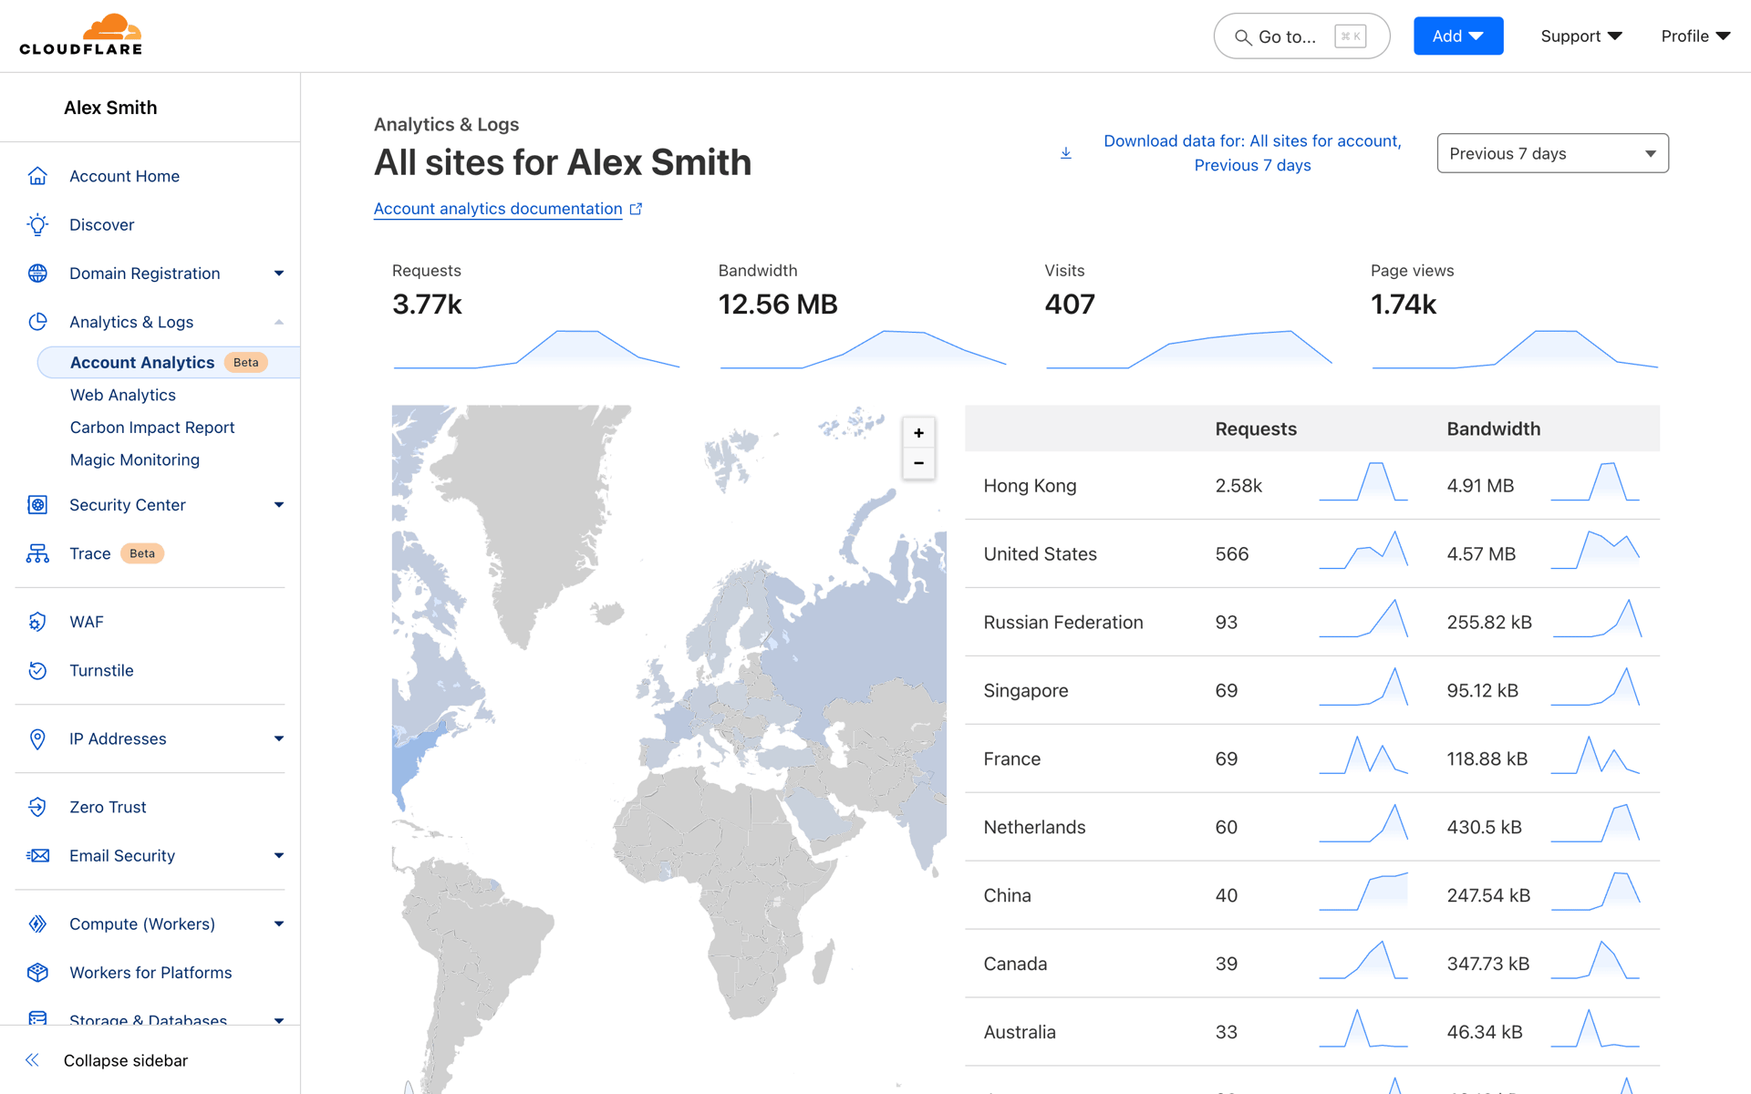The height and width of the screenshot is (1094, 1751).
Task: Click the Canada row name
Action: click(x=1015, y=964)
